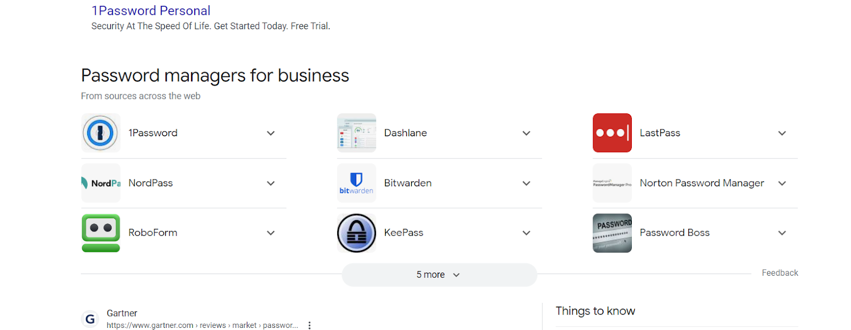Click the green RoboForm robot icon
This screenshot has width=851, height=330.
coord(101,233)
